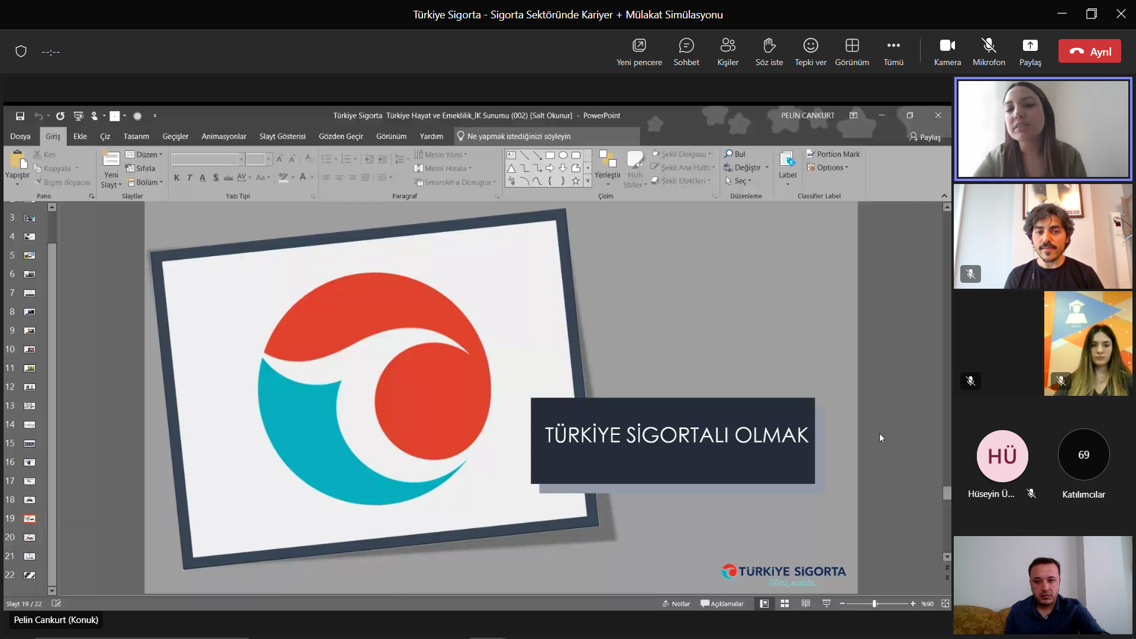Expand the Düzen layout dropdown

(x=144, y=154)
